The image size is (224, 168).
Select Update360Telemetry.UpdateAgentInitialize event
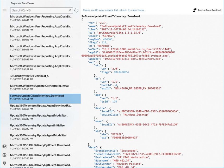point(45,127)
